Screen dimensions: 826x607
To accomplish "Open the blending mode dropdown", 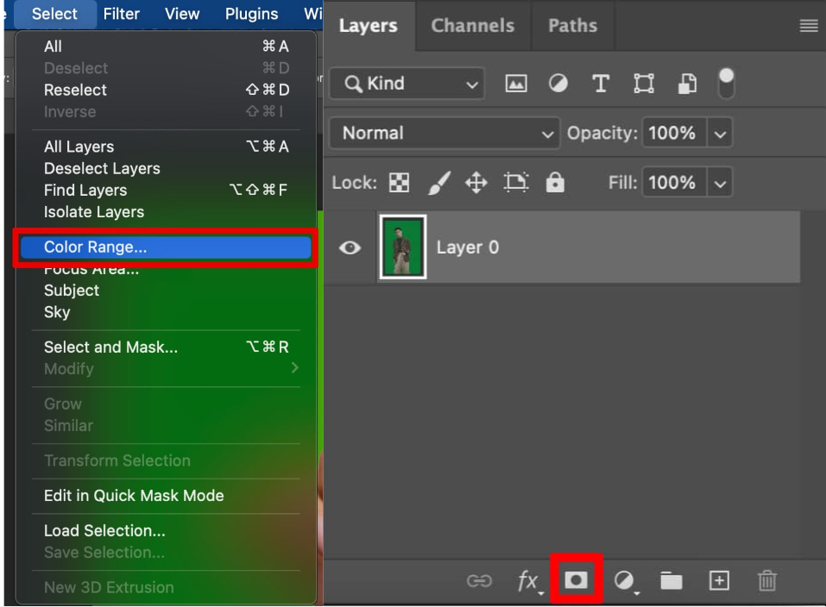I will coord(445,133).
